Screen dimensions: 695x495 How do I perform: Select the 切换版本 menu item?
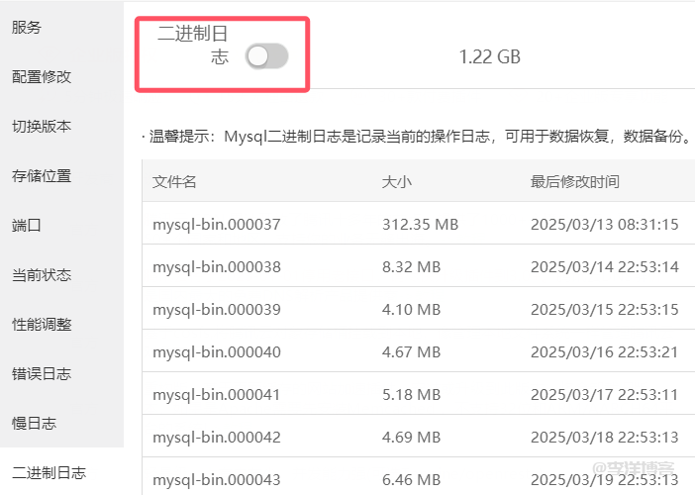coord(42,127)
